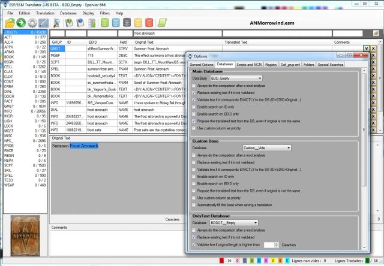The width and height of the screenshot is (384, 266).
Task: Open the Edition menu
Action: coord(25,13)
